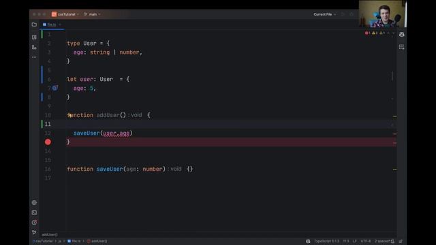The height and width of the screenshot is (245, 436).
Task: Click the variable "user" on line 6
Action: click(x=87, y=79)
